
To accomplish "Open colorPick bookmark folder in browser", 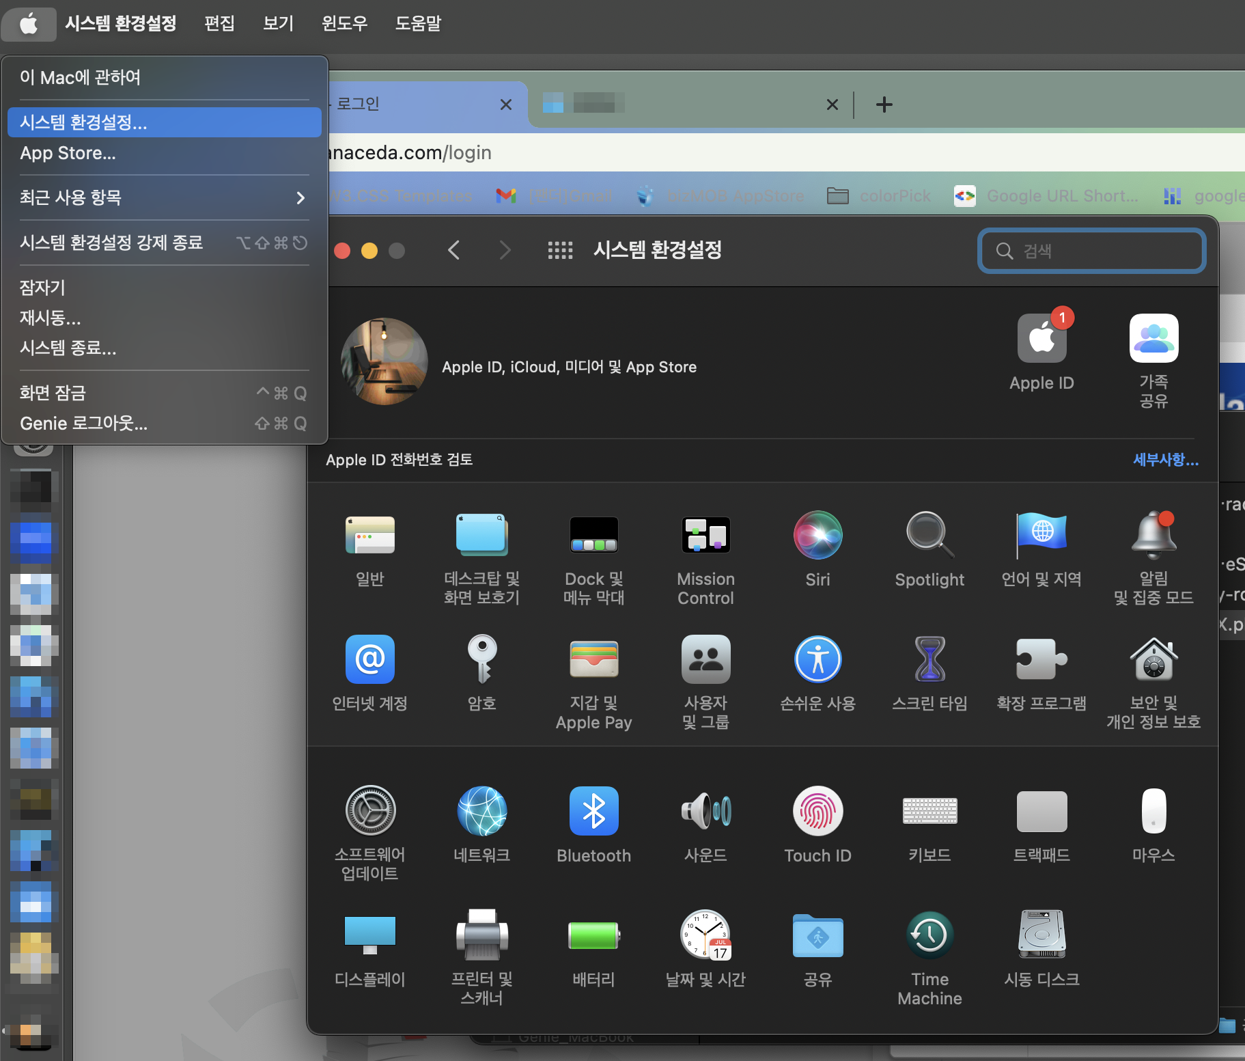I will click(x=879, y=196).
